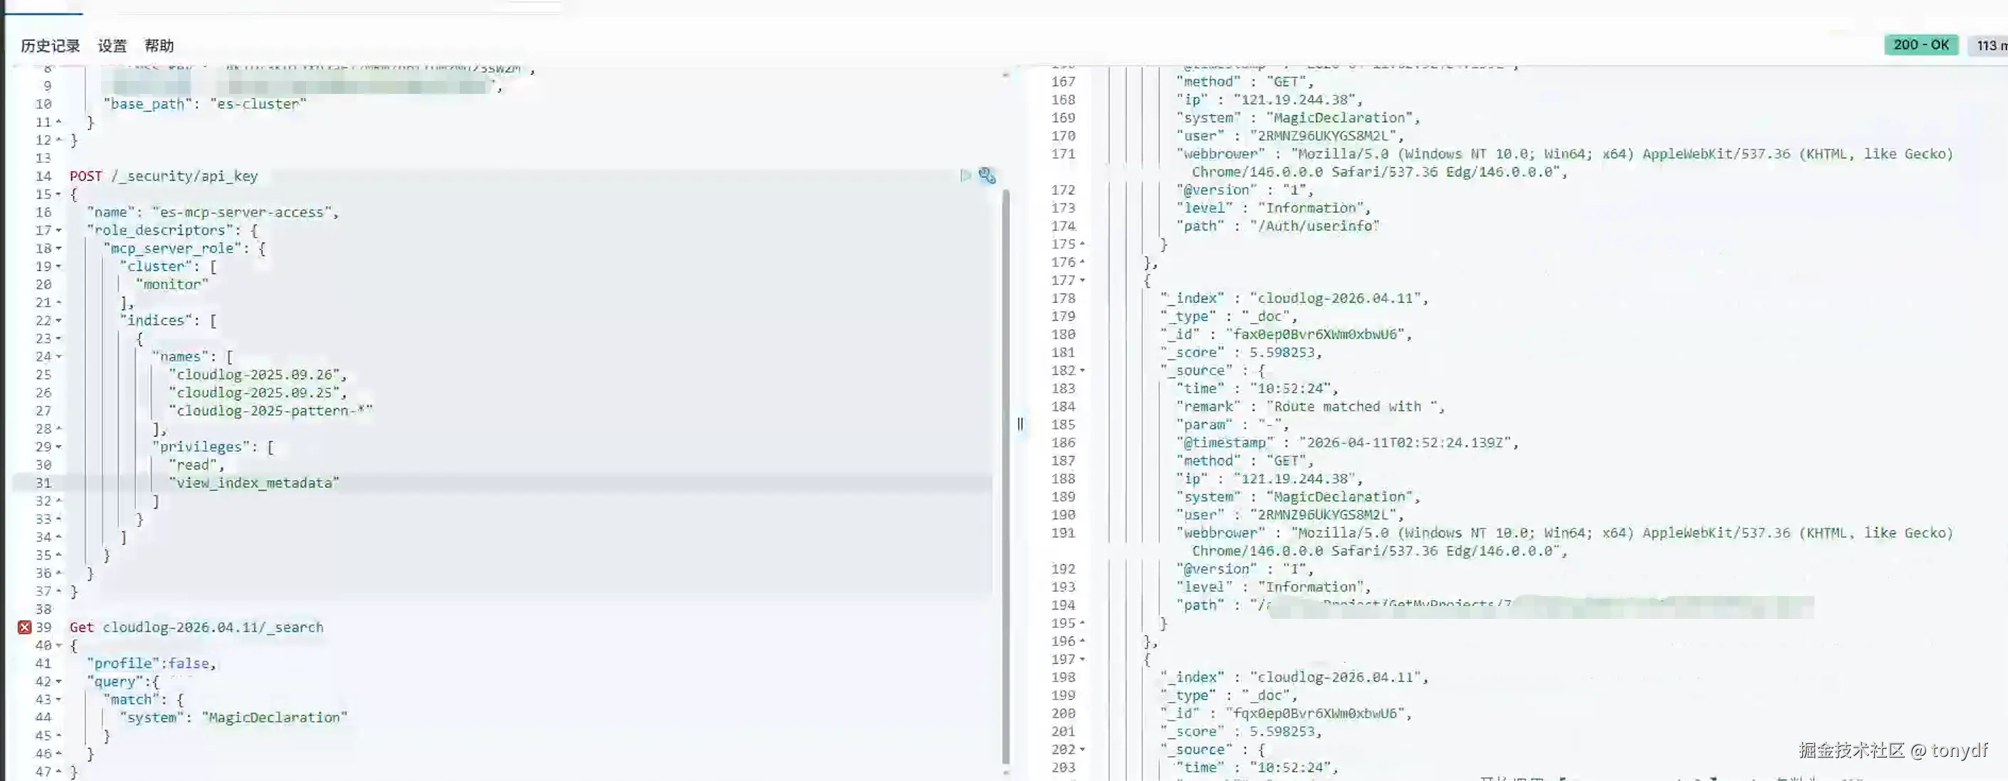The height and width of the screenshot is (781, 2008).
Task: Click the 113 ms response time badge
Action: click(x=1987, y=46)
